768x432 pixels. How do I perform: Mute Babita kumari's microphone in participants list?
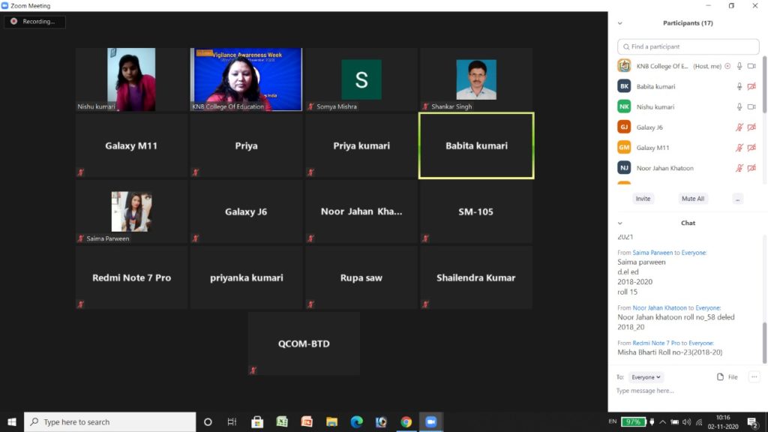coord(739,86)
